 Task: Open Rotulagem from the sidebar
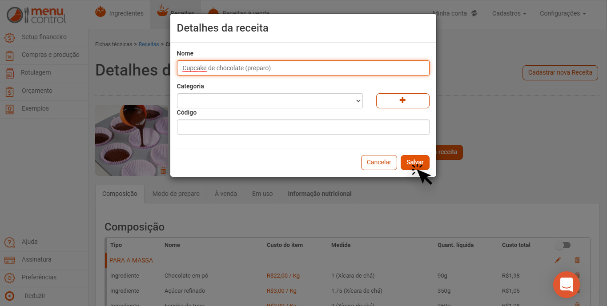point(44,73)
